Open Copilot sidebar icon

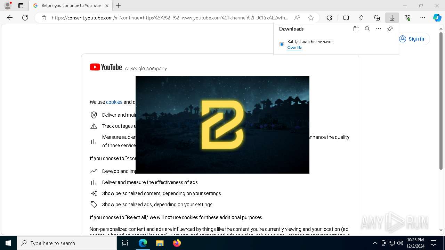point(437,18)
